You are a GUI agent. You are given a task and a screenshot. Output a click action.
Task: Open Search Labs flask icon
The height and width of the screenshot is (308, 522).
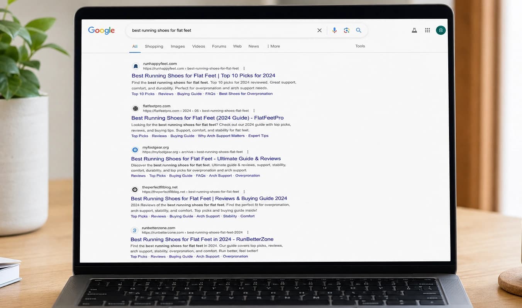414,30
